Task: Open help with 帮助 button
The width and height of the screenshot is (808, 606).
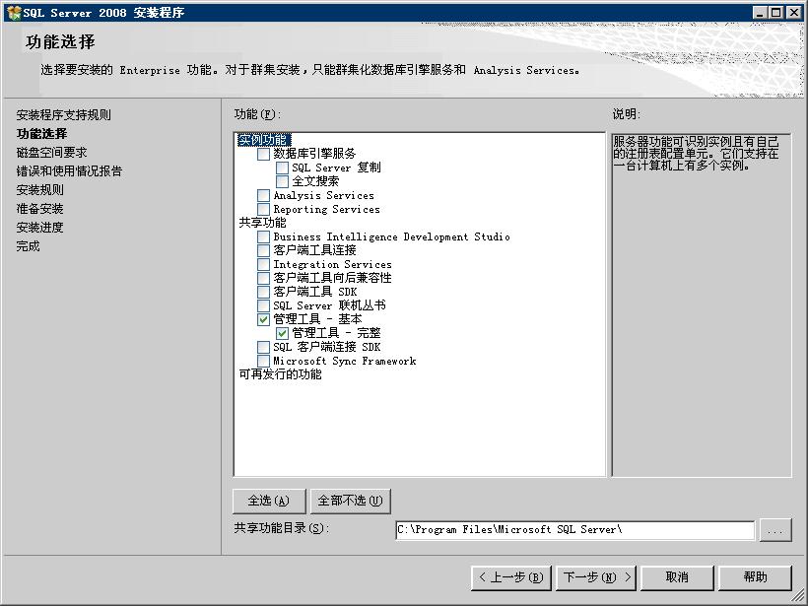Action: tap(755, 577)
